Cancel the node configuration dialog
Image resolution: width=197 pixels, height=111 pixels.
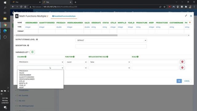pyautogui.click(x=187, y=81)
